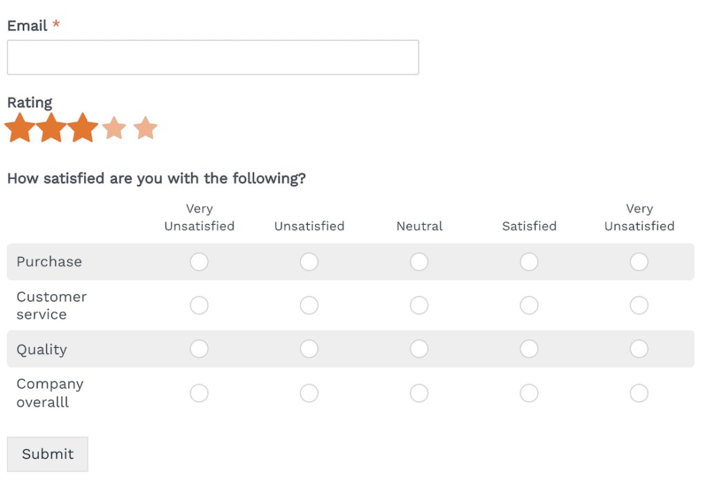Pick leftmost Very Unsatisfied option for Purchase
The image size is (708, 488).
pos(199,262)
